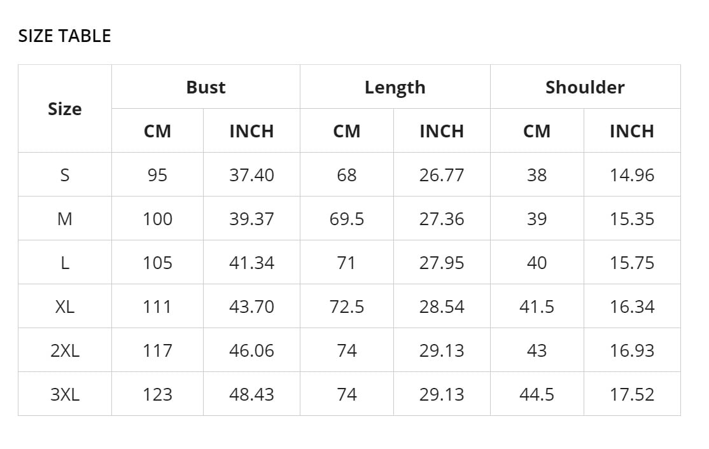The height and width of the screenshot is (449, 709).
Task: Click the L size row label
Action: [x=65, y=262]
